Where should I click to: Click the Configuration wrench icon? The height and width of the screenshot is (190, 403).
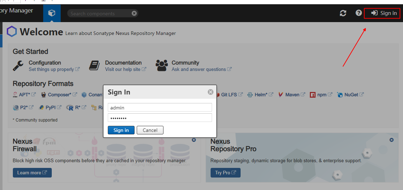(x=18, y=66)
